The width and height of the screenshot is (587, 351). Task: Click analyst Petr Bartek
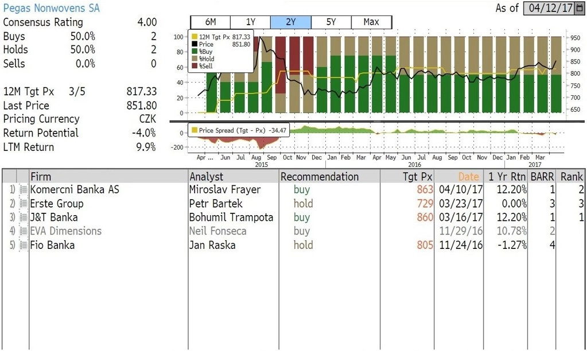point(216,204)
